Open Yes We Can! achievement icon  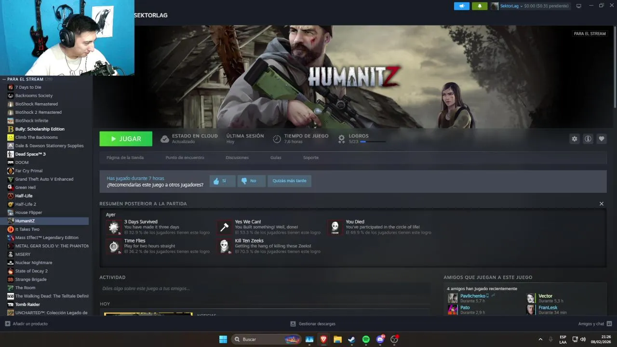[224, 227]
